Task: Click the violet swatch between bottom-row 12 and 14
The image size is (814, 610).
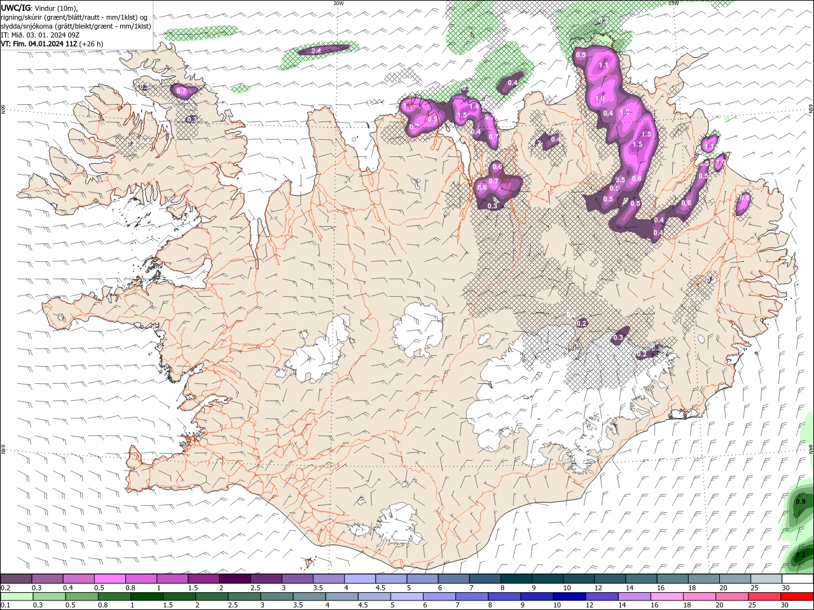Action: 602,597
